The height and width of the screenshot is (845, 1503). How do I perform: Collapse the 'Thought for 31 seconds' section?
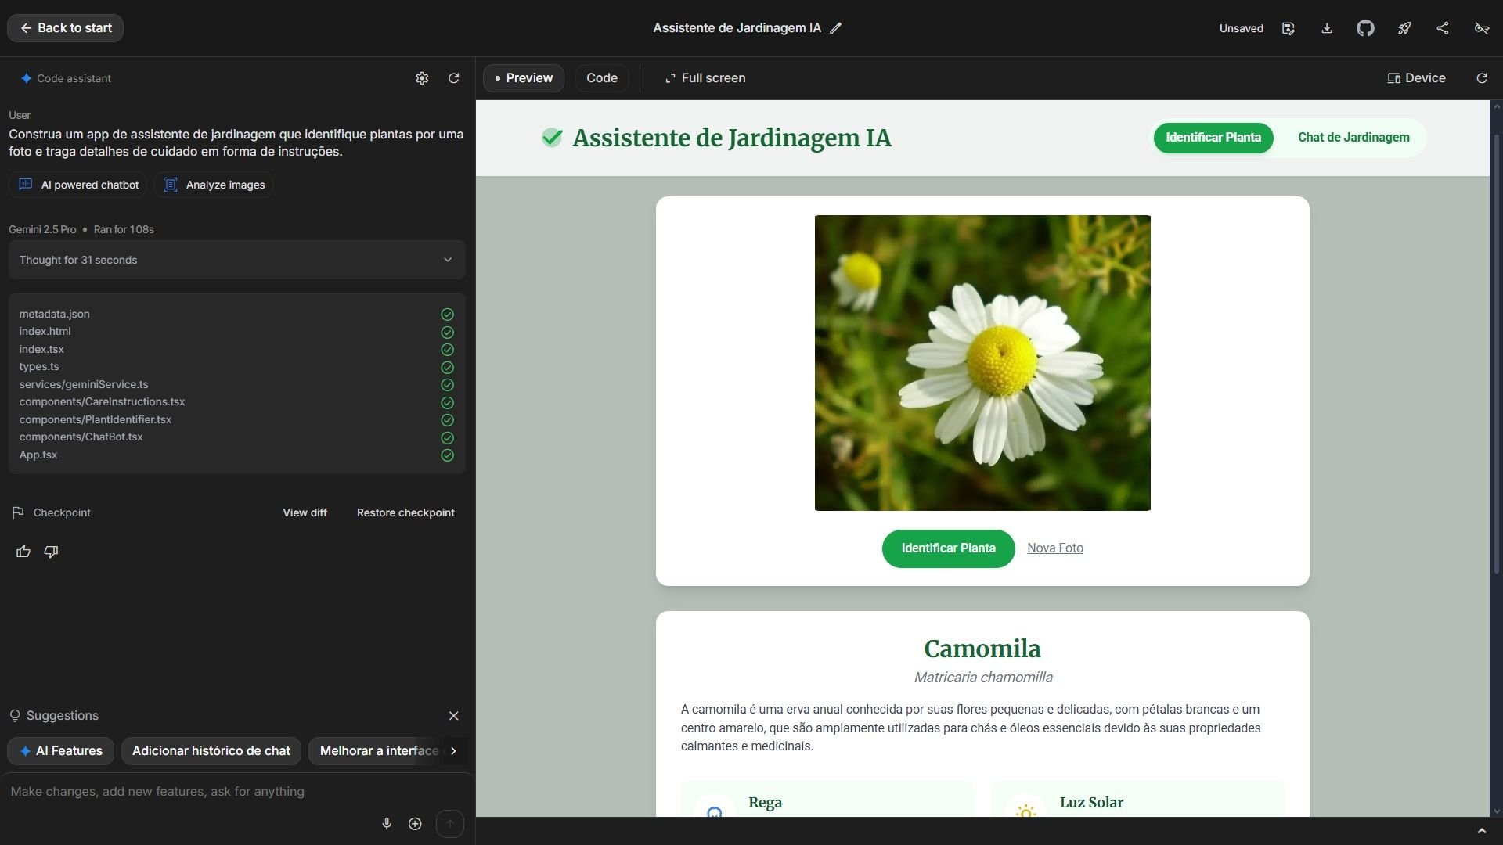(447, 260)
